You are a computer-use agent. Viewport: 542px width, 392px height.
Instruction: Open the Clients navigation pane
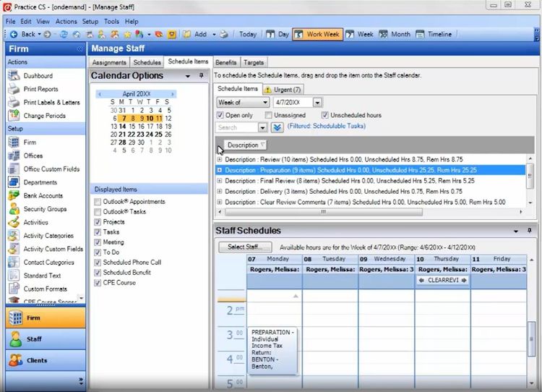tap(46, 360)
